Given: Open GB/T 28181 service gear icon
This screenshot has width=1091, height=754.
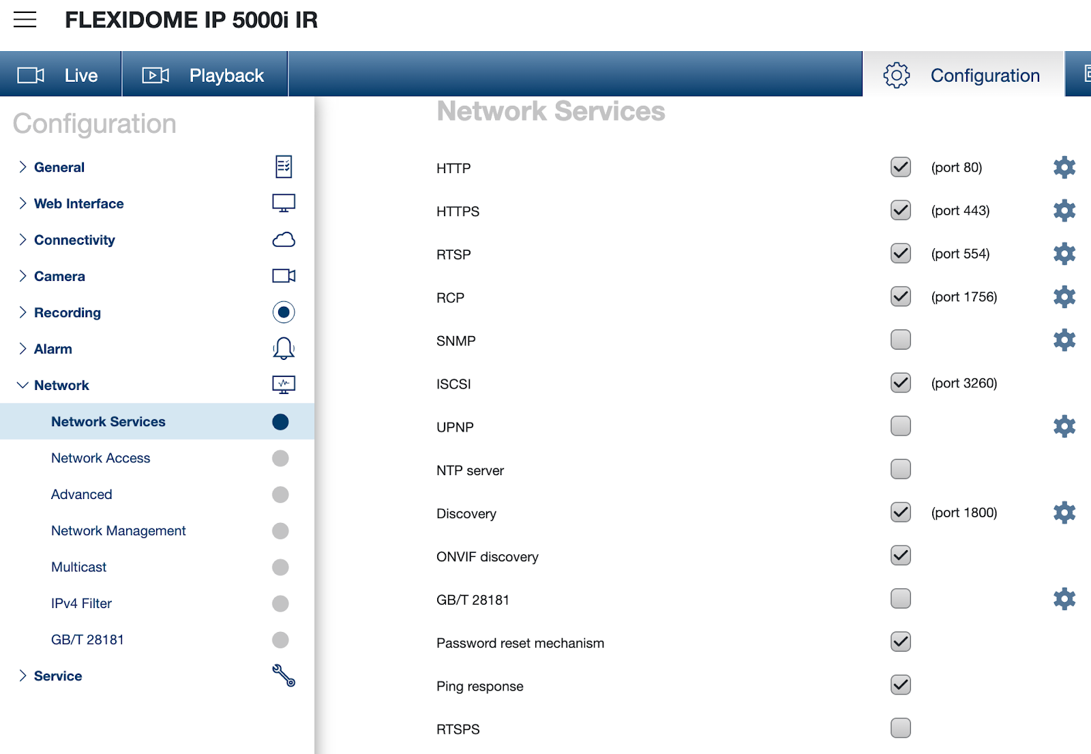Looking at the screenshot, I should [1064, 599].
